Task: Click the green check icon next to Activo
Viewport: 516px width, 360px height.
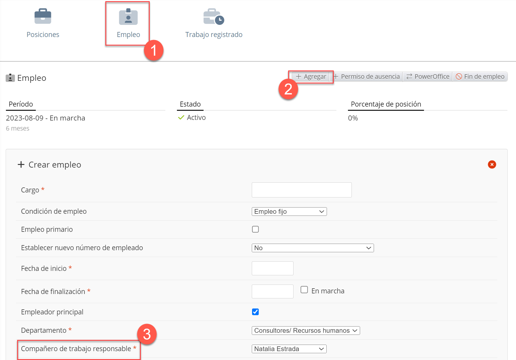Action: tap(181, 118)
